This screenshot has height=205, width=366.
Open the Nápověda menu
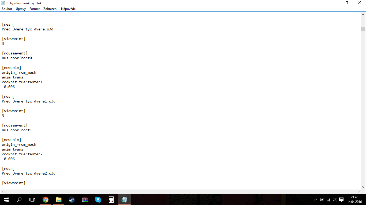coord(68,9)
